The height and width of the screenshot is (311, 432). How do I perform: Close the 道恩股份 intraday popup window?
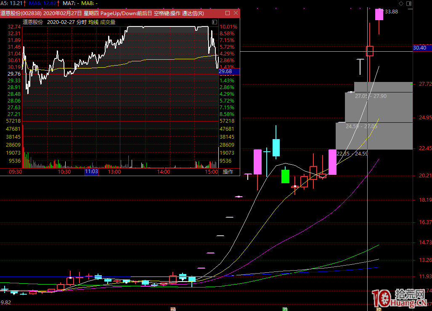(236, 13)
